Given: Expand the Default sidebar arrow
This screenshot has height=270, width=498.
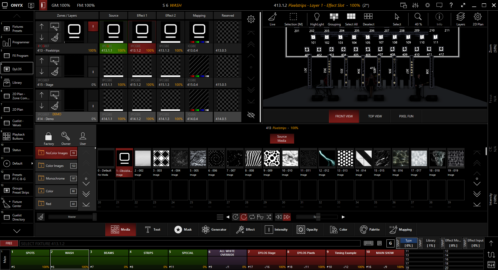Looking at the screenshot, I should click(32, 164).
